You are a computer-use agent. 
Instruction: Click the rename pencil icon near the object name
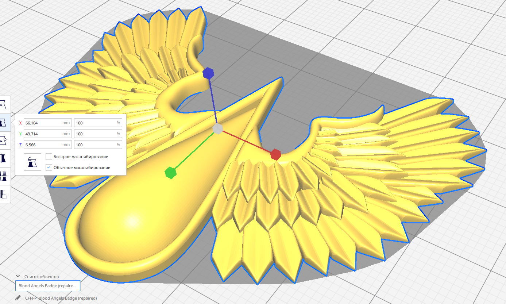coord(18,298)
